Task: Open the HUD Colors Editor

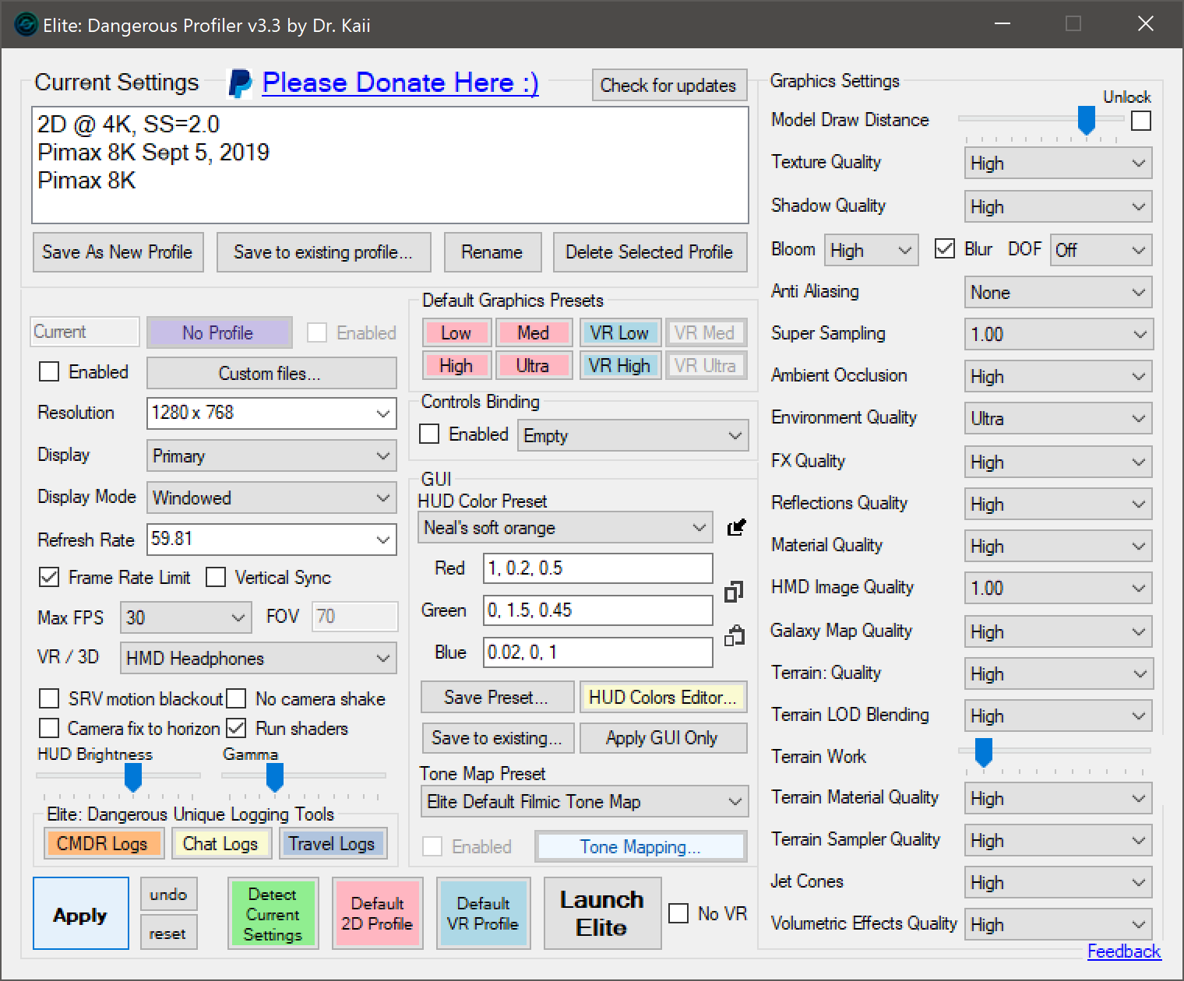Action: point(663,698)
